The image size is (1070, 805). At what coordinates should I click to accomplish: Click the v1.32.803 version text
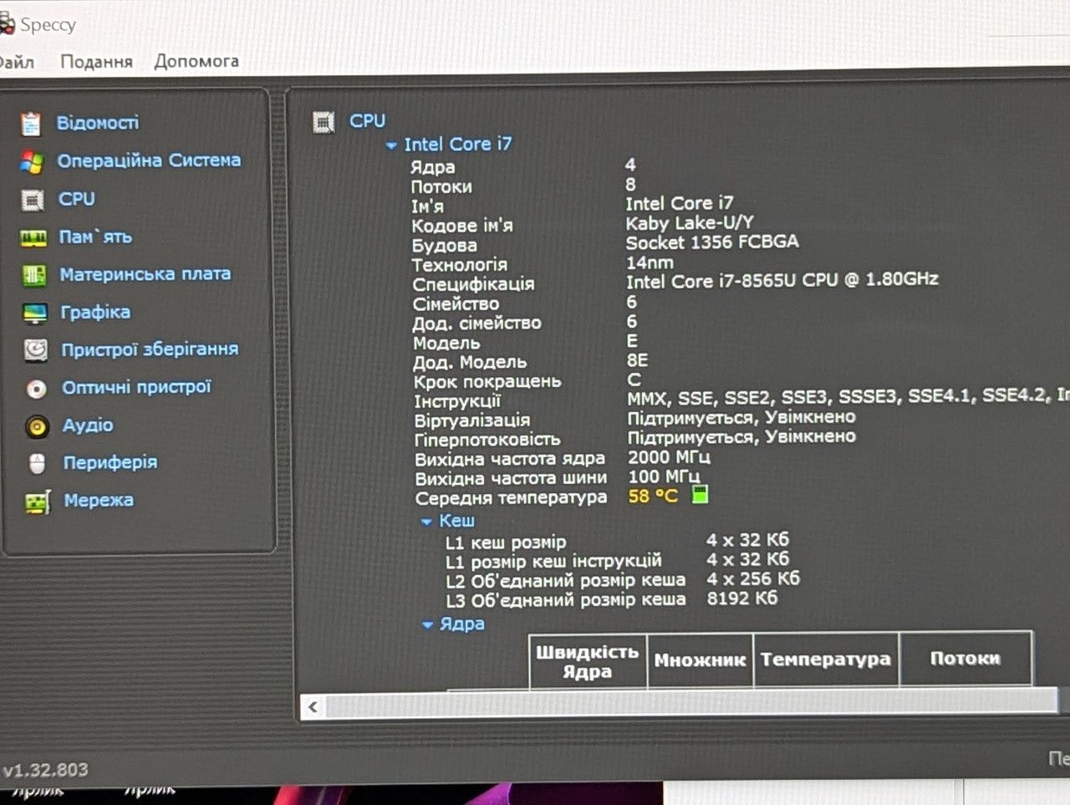pyautogui.click(x=43, y=770)
